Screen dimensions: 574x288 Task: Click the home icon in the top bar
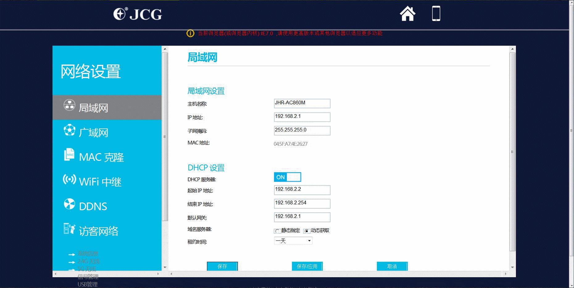[408, 14]
